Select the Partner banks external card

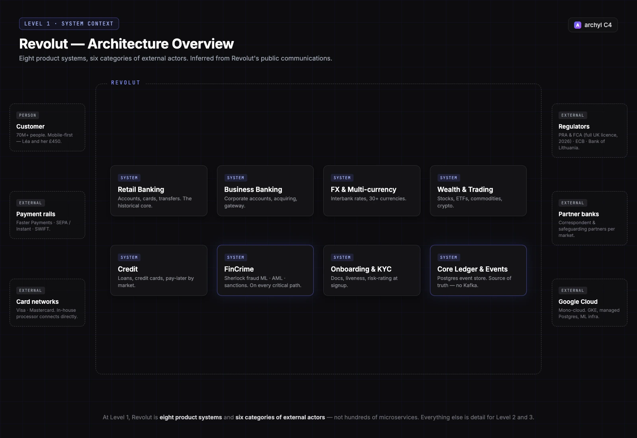coord(590,218)
